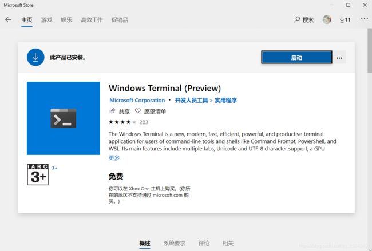This screenshot has height=251, width=372.
Task: Click the vertical scrollbar thumb
Action: 370,51
